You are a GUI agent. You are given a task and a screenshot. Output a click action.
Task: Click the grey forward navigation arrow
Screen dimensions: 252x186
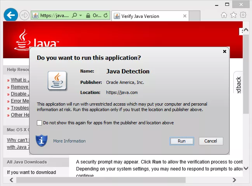[x=24, y=16]
